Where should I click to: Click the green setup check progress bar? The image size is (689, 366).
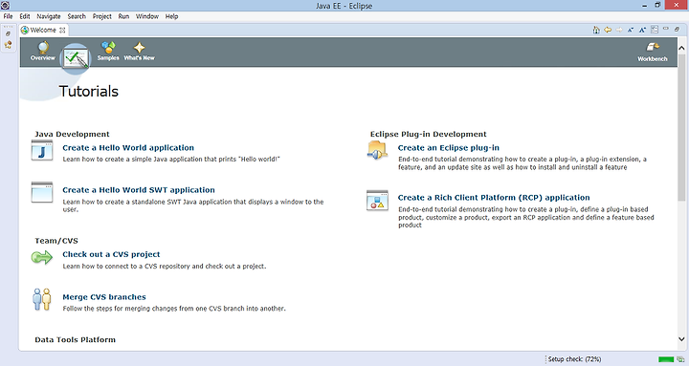(x=666, y=360)
